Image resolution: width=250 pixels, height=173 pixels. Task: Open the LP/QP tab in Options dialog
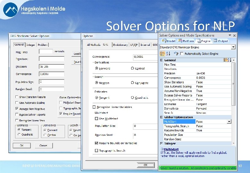pyautogui.click(x=134, y=45)
